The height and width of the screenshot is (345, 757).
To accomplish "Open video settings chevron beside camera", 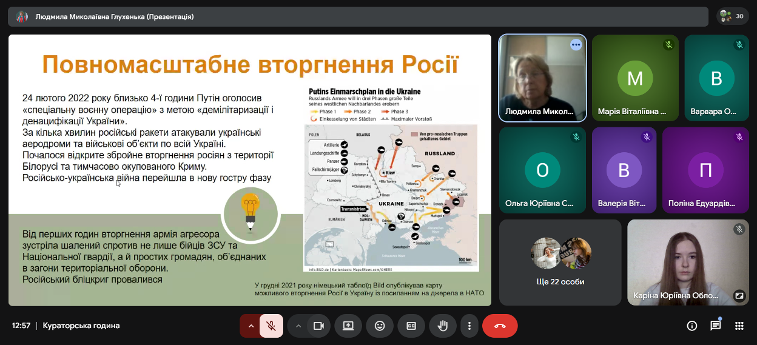I will tap(298, 326).
